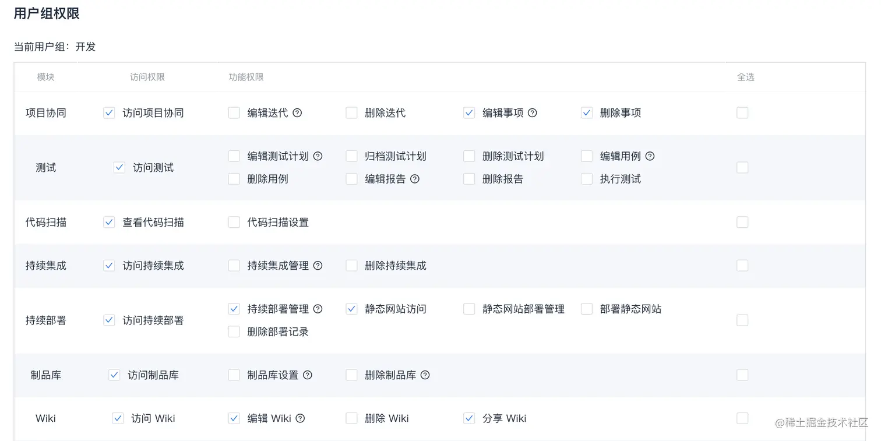
Task: Click the 用户组权限 page heading
Action: [47, 13]
